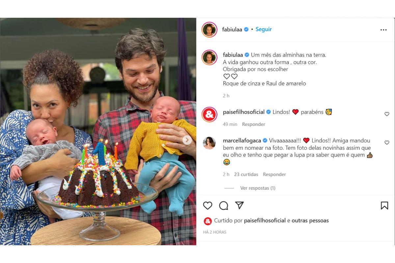Like the marcellafogaca comment
This screenshot has height=263, width=395.
[x=387, y=143]
